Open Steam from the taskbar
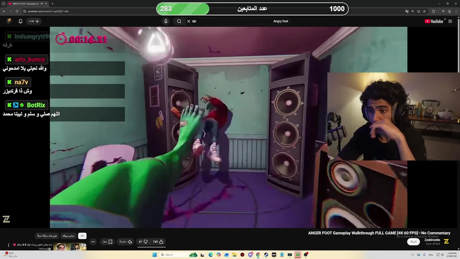The height and width of the screenshot is (259, 460). point(266,255)
